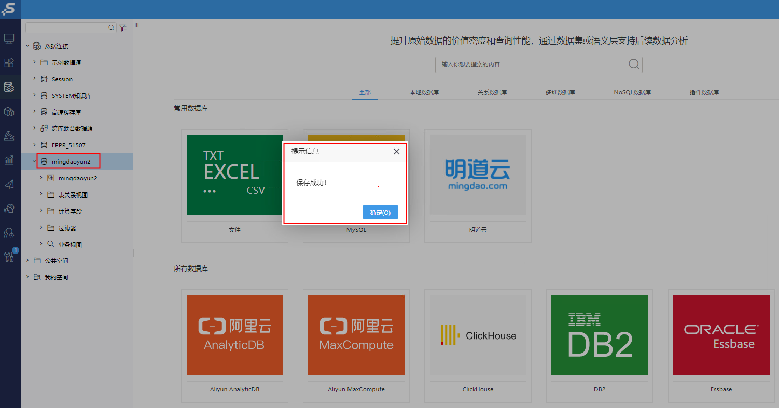Click the schema icon of child mingdaoyun2
Viewport: 779px width, 408px height.
click(x=51, y=178)
